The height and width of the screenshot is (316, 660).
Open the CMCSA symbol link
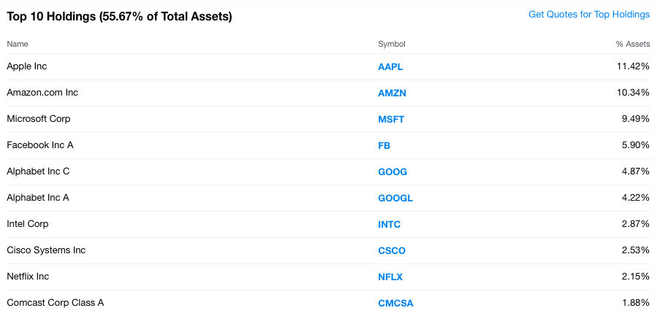(395, 303)
